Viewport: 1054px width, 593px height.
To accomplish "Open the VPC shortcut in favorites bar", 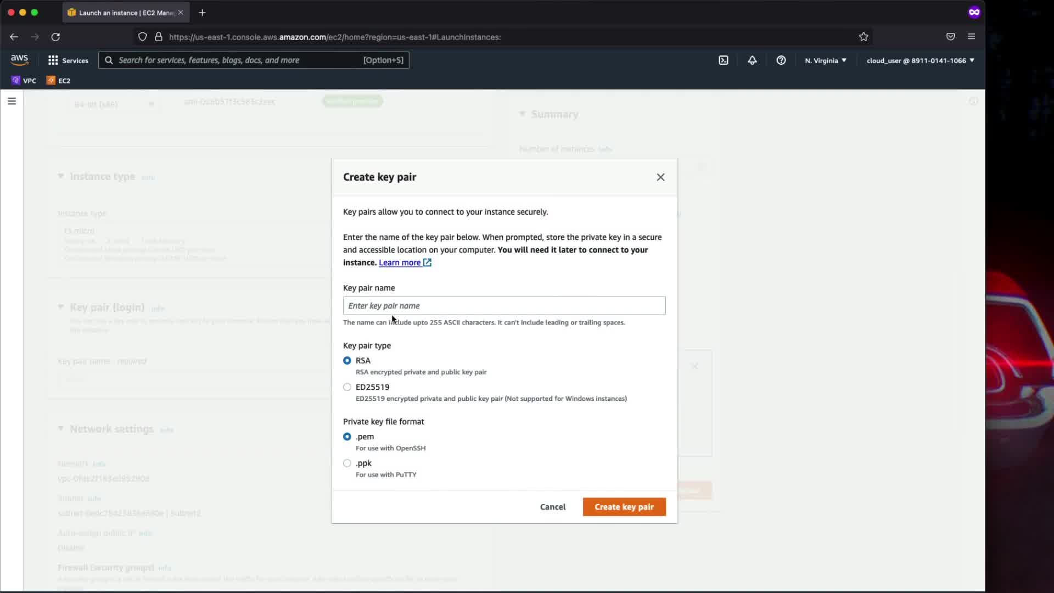I will point(24,81).
